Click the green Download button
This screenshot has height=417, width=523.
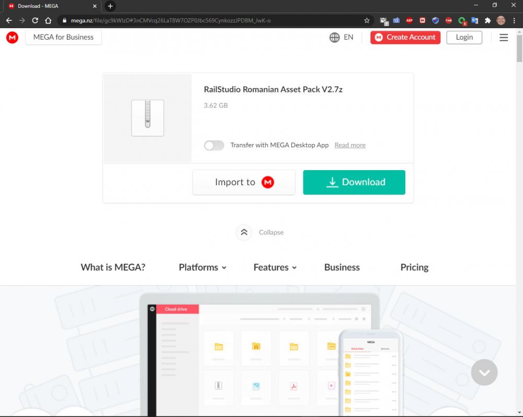354,182
